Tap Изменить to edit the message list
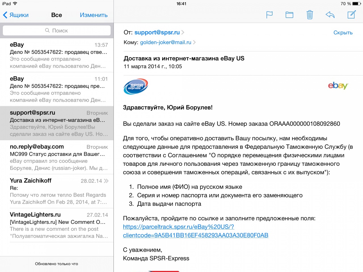This screenshot has height=272, width=363. pos(94,15)
